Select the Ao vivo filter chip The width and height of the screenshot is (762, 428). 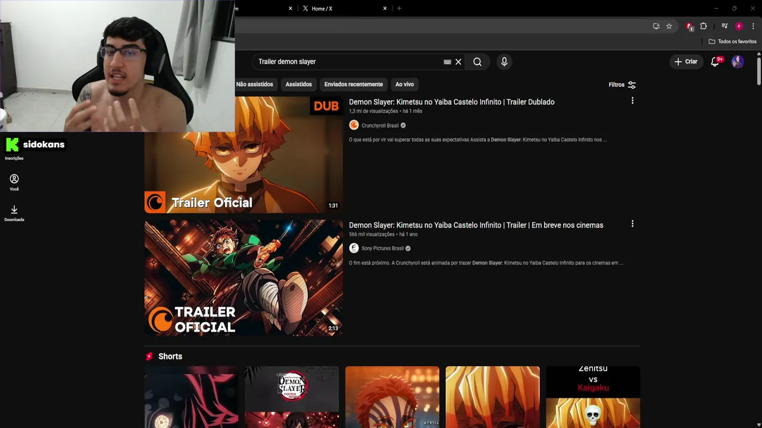[405, 84]
